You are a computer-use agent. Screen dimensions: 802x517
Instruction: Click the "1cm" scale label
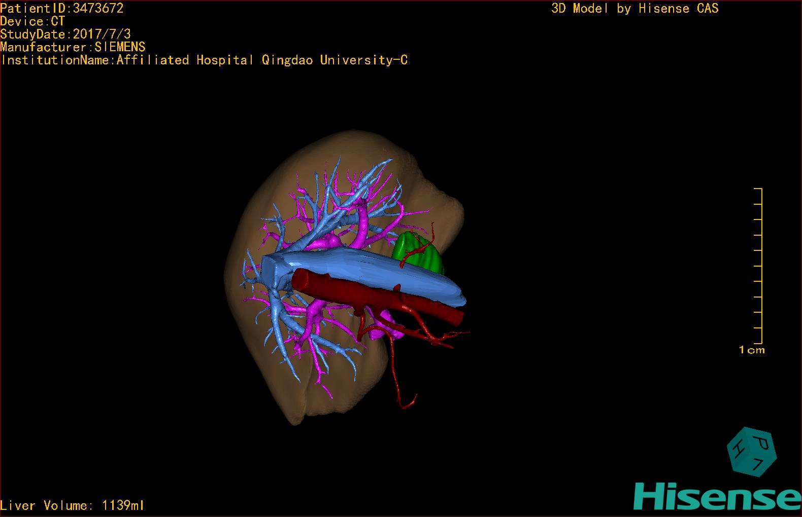(x=752, y=350)
